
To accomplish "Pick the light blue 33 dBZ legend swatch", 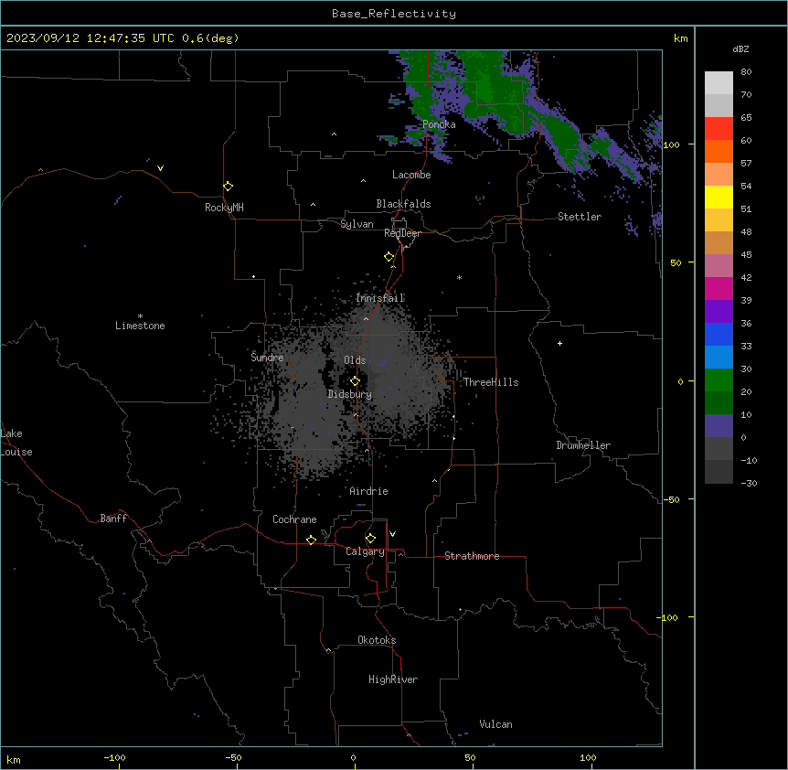I will 719,357.
